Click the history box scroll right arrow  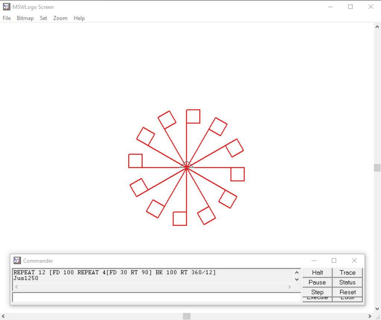pos(289,287)
